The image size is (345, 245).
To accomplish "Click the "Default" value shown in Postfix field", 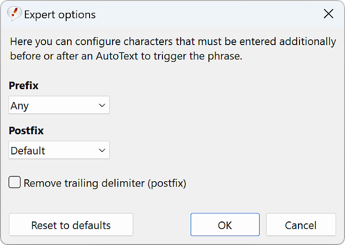I will (28, 151).
